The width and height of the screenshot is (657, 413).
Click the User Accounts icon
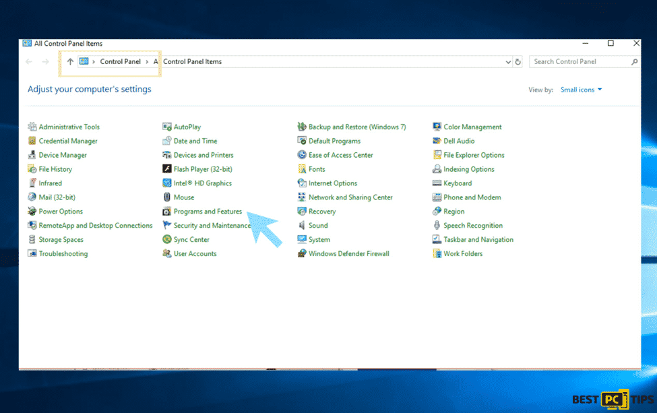coord(166,253)
